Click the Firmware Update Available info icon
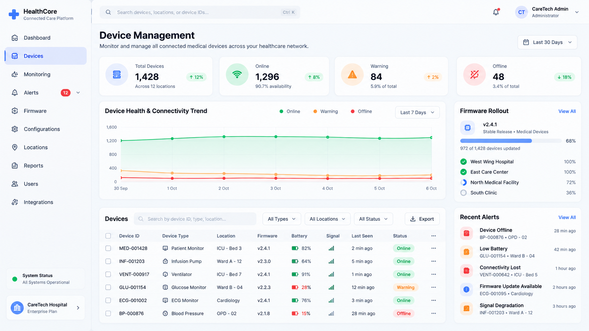The height and width of the screenshot is (331, 589). 466,289
